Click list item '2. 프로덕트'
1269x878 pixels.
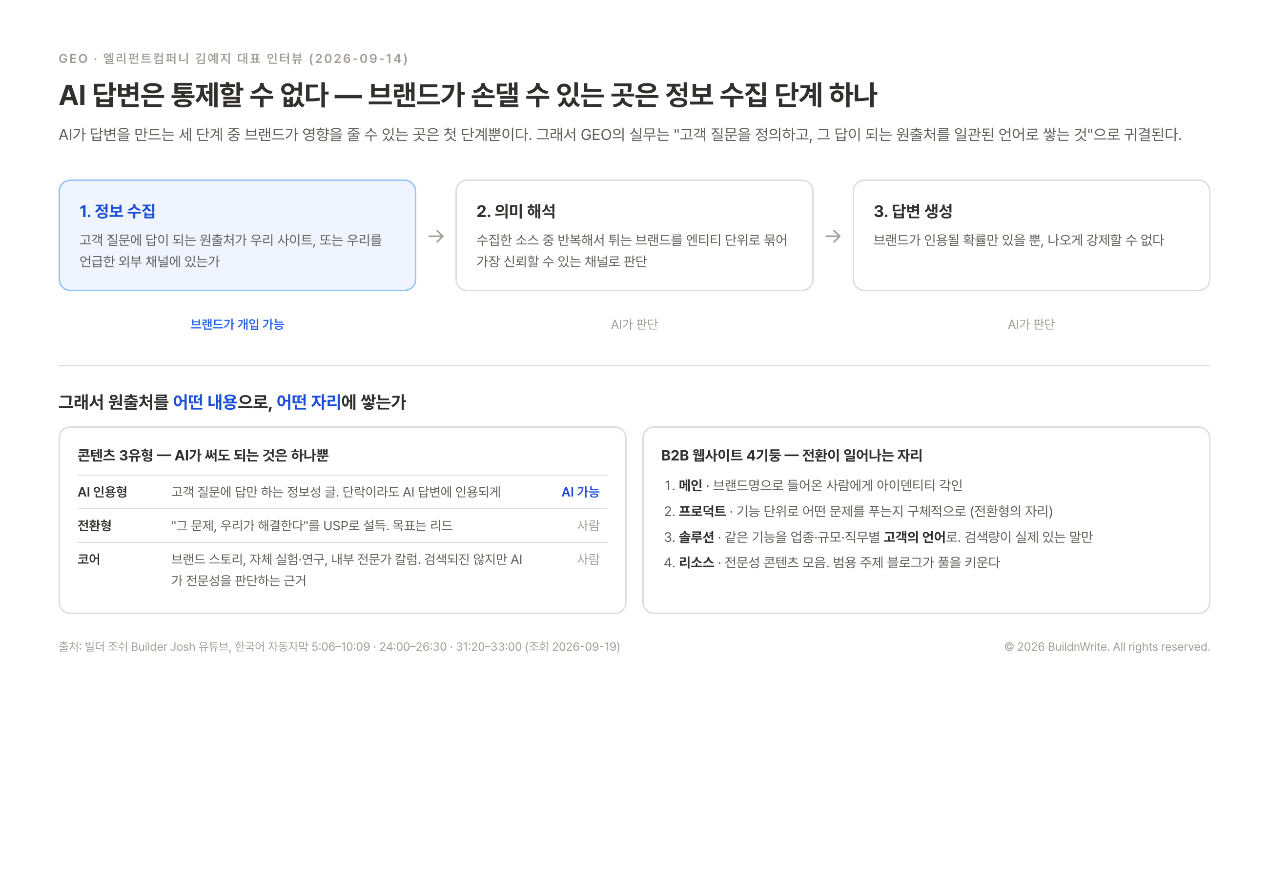(858, 511)
